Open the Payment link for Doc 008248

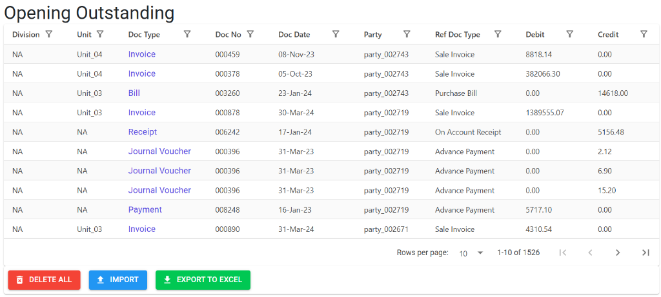click(145, 210)
